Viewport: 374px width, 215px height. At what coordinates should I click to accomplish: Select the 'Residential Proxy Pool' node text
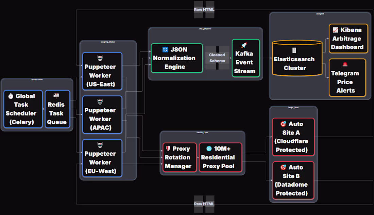point(218,162)
